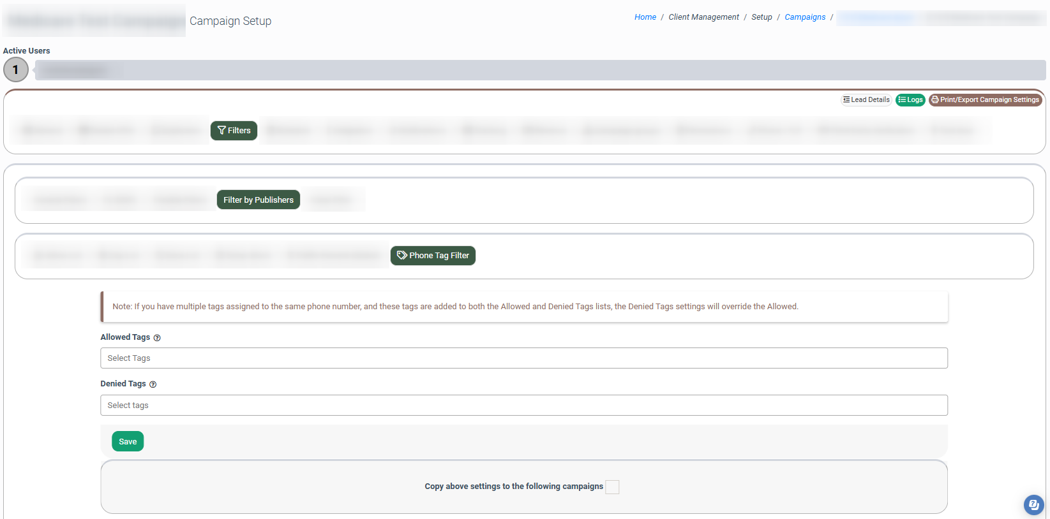Image resolution: width=1050 pixels, height=519 pixels.
Task: Navigate to Campaigns breadcrumb link
Action: [x=804, y=17]
